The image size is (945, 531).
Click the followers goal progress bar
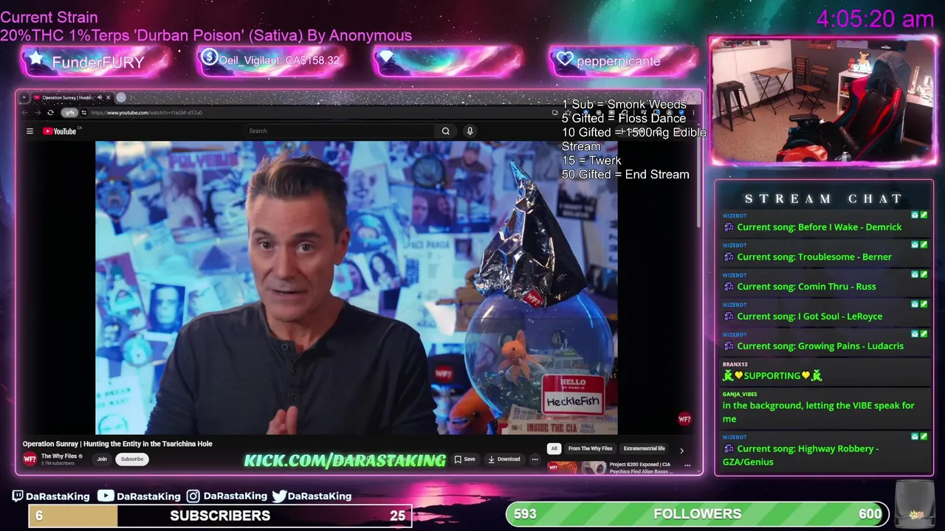[x=698, y=514]
